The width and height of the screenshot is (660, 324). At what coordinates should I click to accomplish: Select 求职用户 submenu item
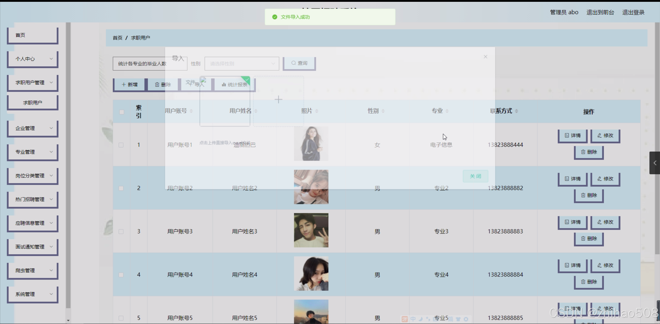point(32,103)
